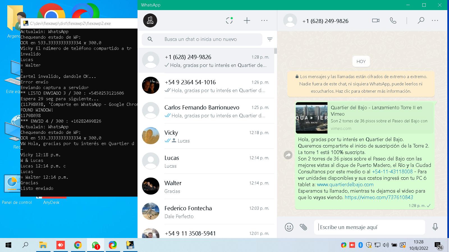Open AnyDesk from the taskbar
The height and width of the screenshot is (252, 449).
pyautogui.click(x=60, y=245)
